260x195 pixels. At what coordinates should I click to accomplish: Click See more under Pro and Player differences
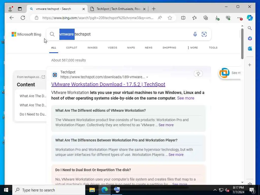pyautogui.click(x=176, y=155)
